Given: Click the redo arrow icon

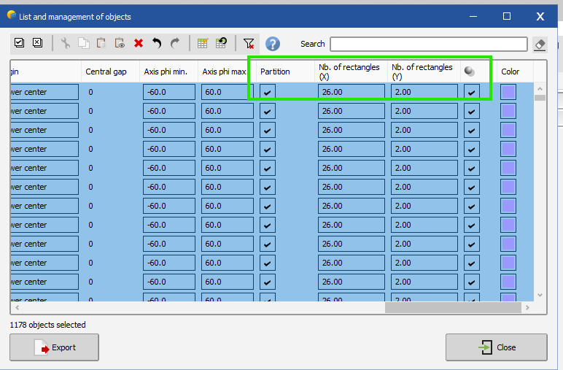Looking at the screenshot, I should click(x=175, y=44).
